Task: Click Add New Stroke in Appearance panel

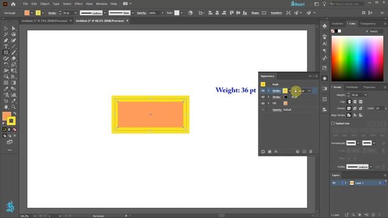Action: (x=263, y=151)
